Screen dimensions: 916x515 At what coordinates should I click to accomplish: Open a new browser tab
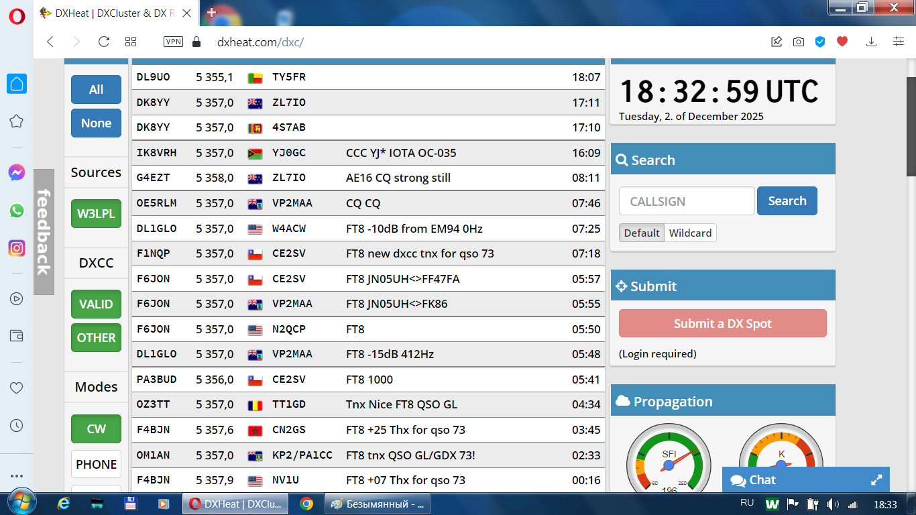(212, 13)
